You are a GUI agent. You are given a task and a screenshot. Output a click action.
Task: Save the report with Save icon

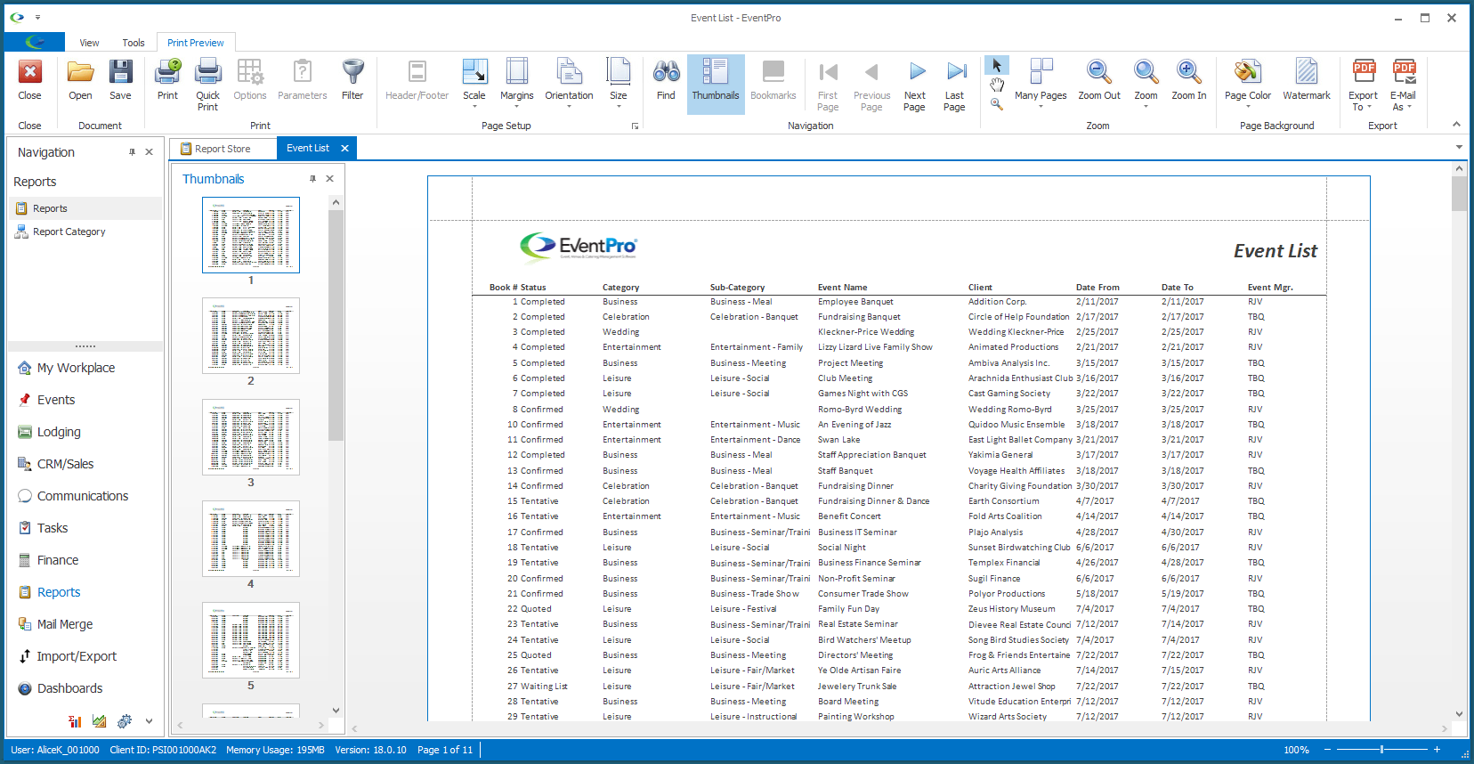pyautogui.click(x=120, y=80)
